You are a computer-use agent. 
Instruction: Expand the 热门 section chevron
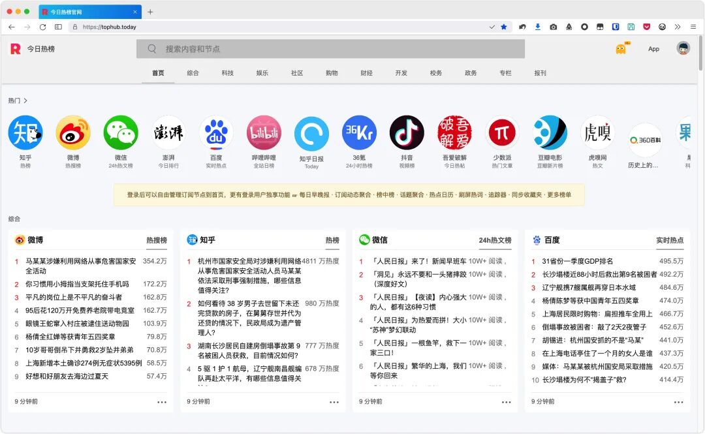tap(25, 101)
